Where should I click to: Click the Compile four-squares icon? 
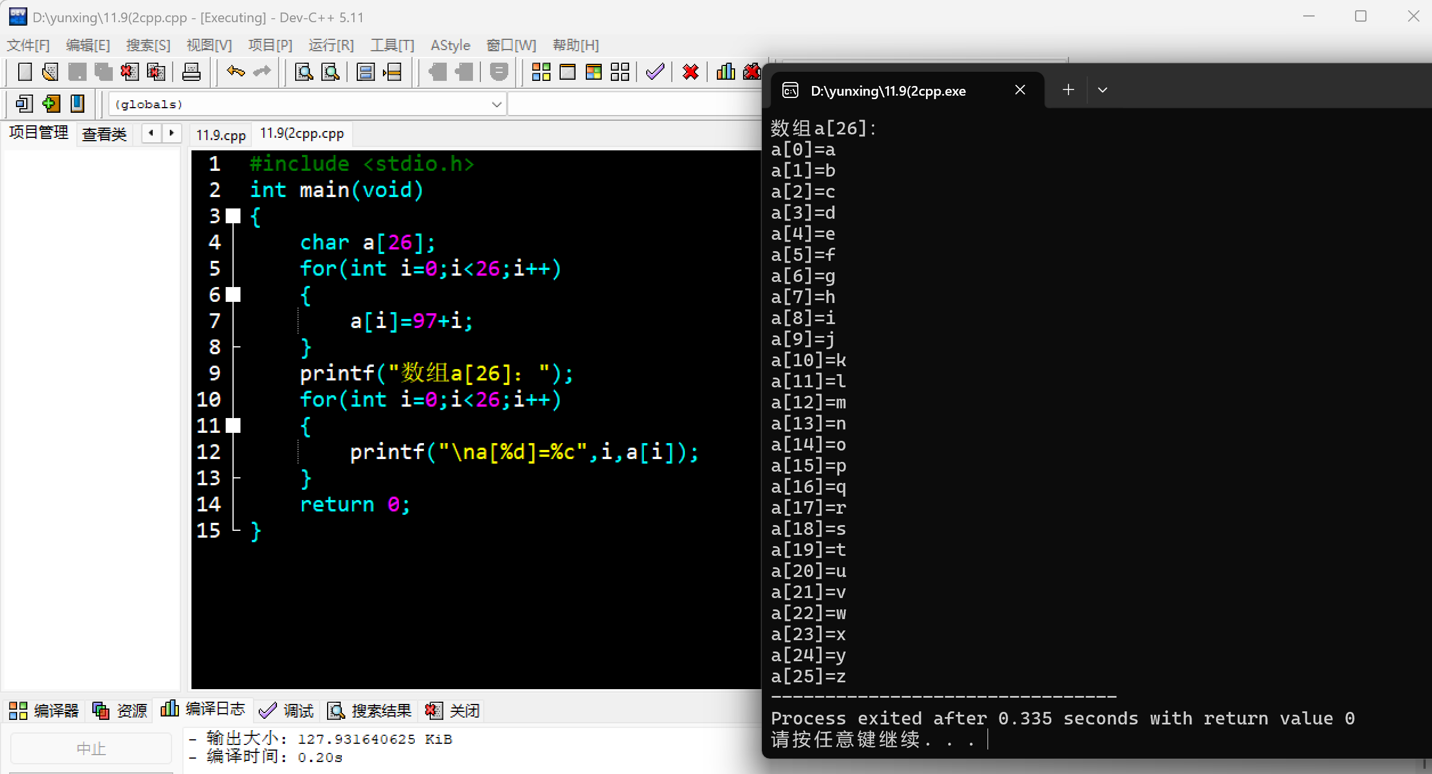pyautogui.click(x=541, y=72)
